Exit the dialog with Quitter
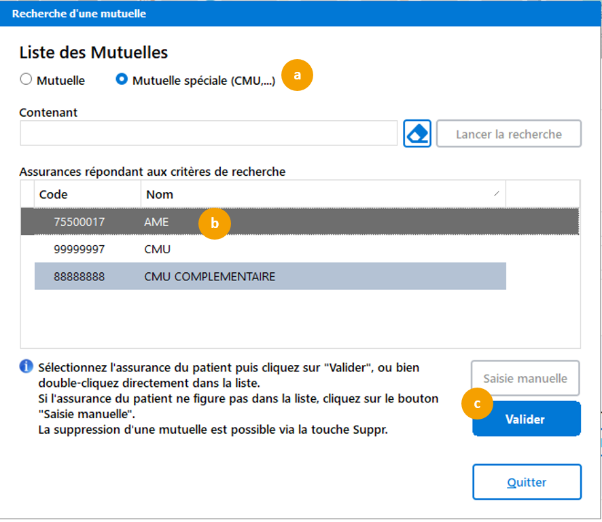Screen dimensions: 602x522 pos(527,482)
